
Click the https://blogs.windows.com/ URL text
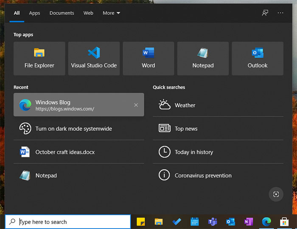(x=65, y=109)
